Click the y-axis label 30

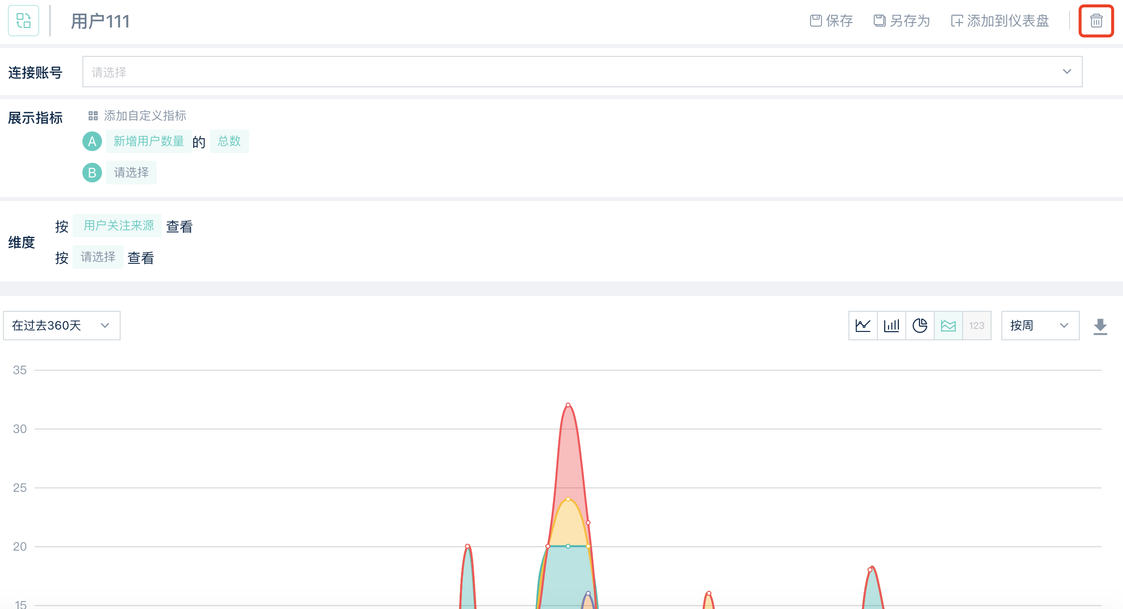point(20,429)
